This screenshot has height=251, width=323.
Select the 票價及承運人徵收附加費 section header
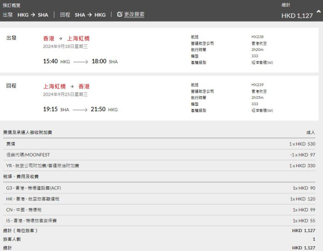27,132
